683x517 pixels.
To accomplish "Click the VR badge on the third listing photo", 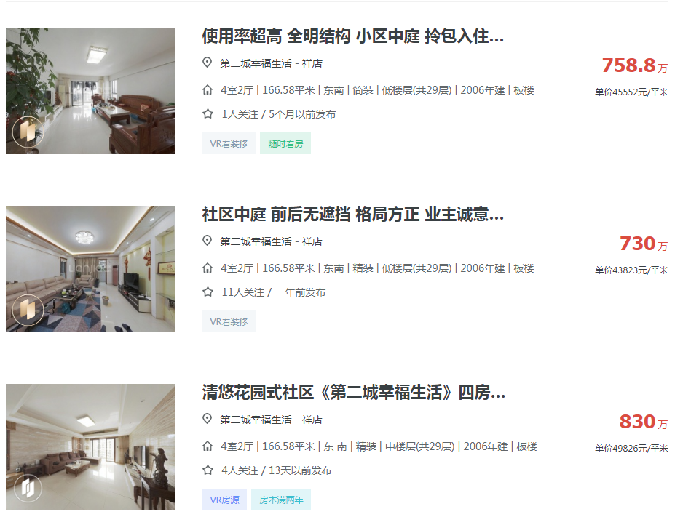I will (28, 488).
